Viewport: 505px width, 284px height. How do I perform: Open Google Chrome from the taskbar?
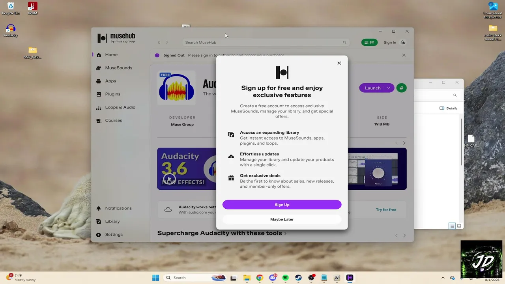tap(259, 278)
